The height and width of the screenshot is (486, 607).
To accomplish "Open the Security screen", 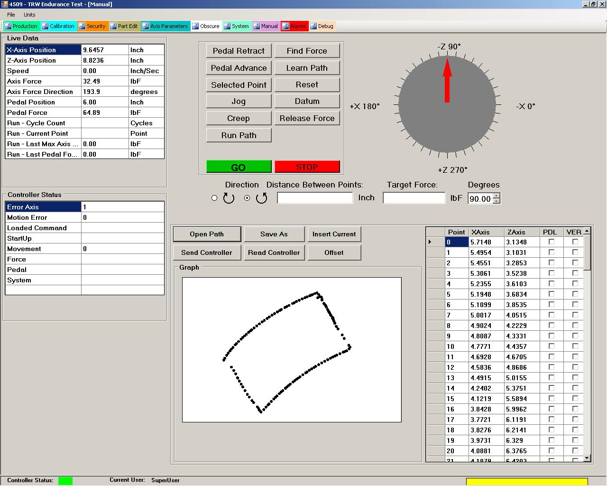I will click(93, 26).
